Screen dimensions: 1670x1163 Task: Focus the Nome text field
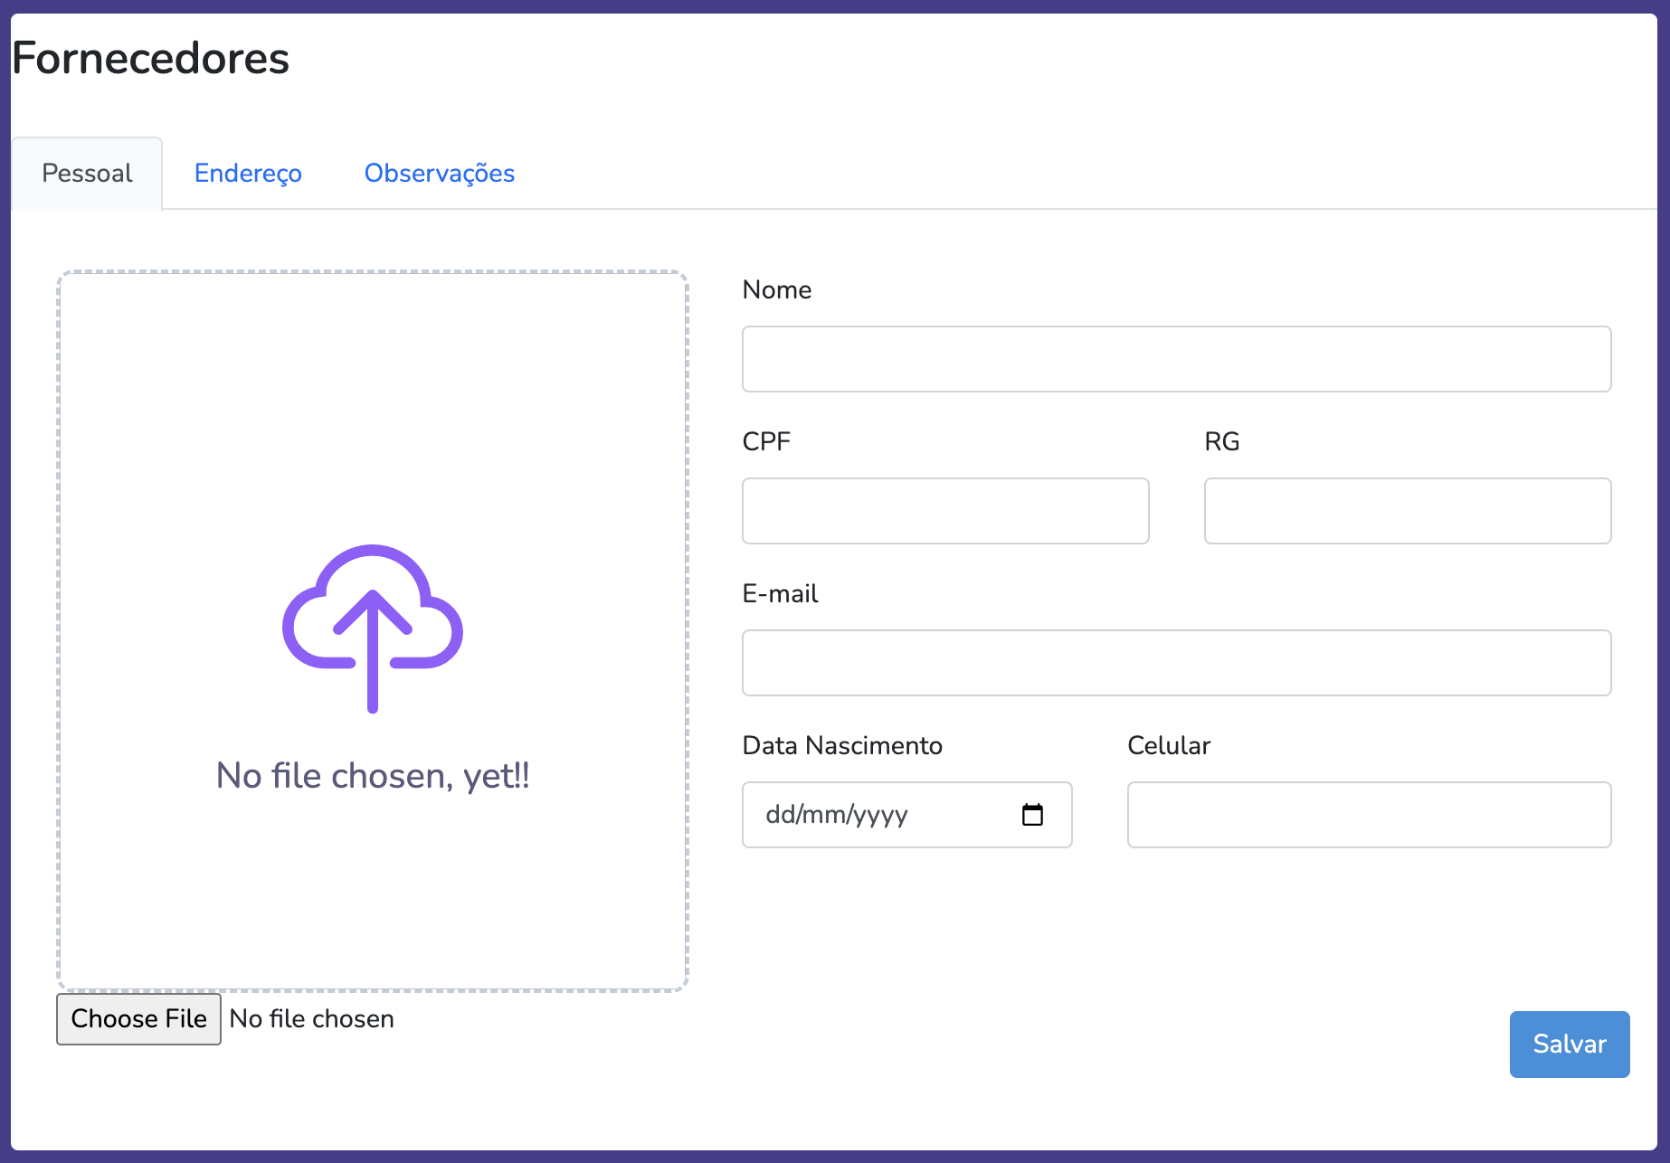click(1176, 359)
